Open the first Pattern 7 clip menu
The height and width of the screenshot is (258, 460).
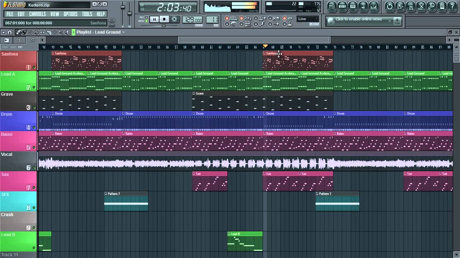point(106,193)
